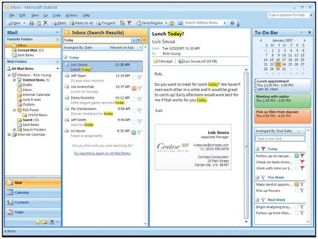Click the Reply toolbar button
The image size is (318, 239).
point(59,23)
